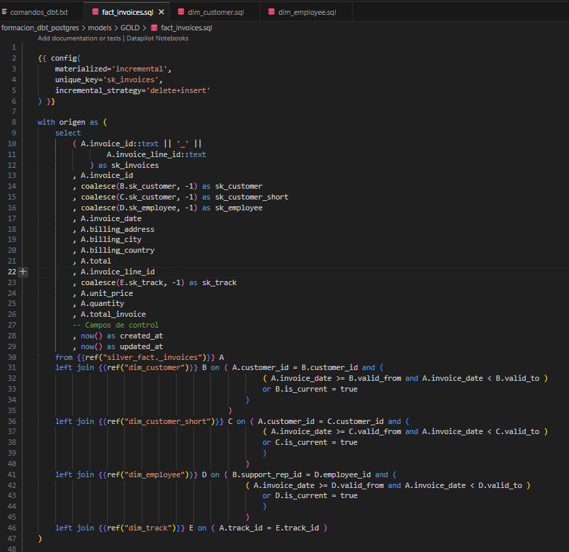Image resolution: width=569 pixels, height=552 pixels.
Task: Click line number 8 in the gutter
Action: coord(14,122)
